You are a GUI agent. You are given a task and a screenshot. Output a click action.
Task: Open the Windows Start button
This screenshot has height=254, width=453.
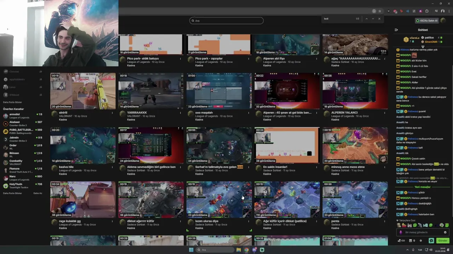[x=191, y=250]
